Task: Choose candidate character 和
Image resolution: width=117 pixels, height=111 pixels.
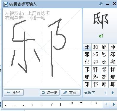Action: click(95, 47)
